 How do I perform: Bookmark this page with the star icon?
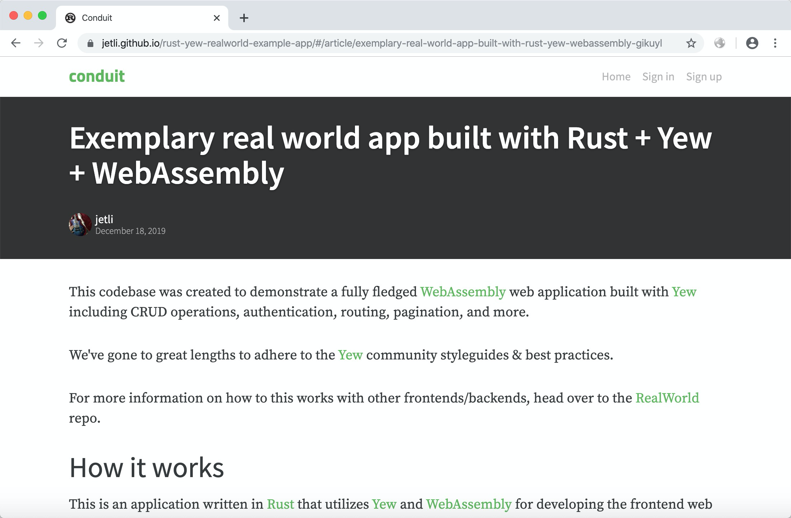691,43
